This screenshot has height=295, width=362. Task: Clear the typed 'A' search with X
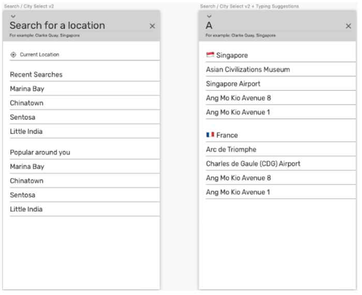[x=348, y=26]
